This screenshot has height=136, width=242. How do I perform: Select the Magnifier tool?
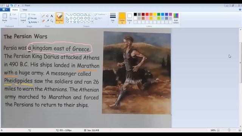pyautogui.click(x=51, y=21)
